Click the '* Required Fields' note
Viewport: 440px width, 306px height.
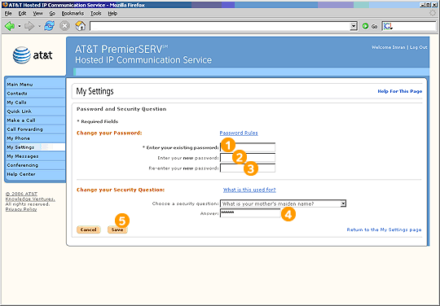98,121
